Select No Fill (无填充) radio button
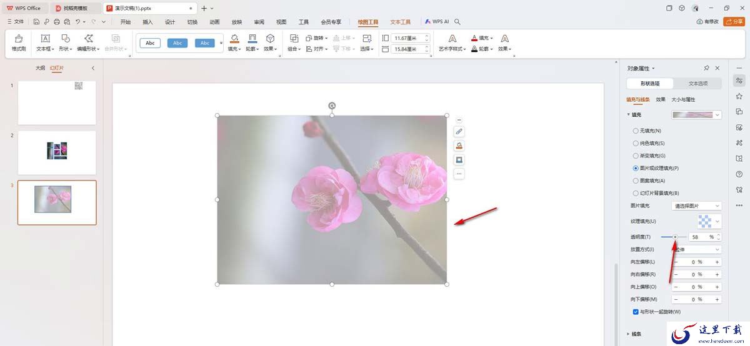Image resolution: width=750 pixels, height=346 pixels. tap(636, 131)
